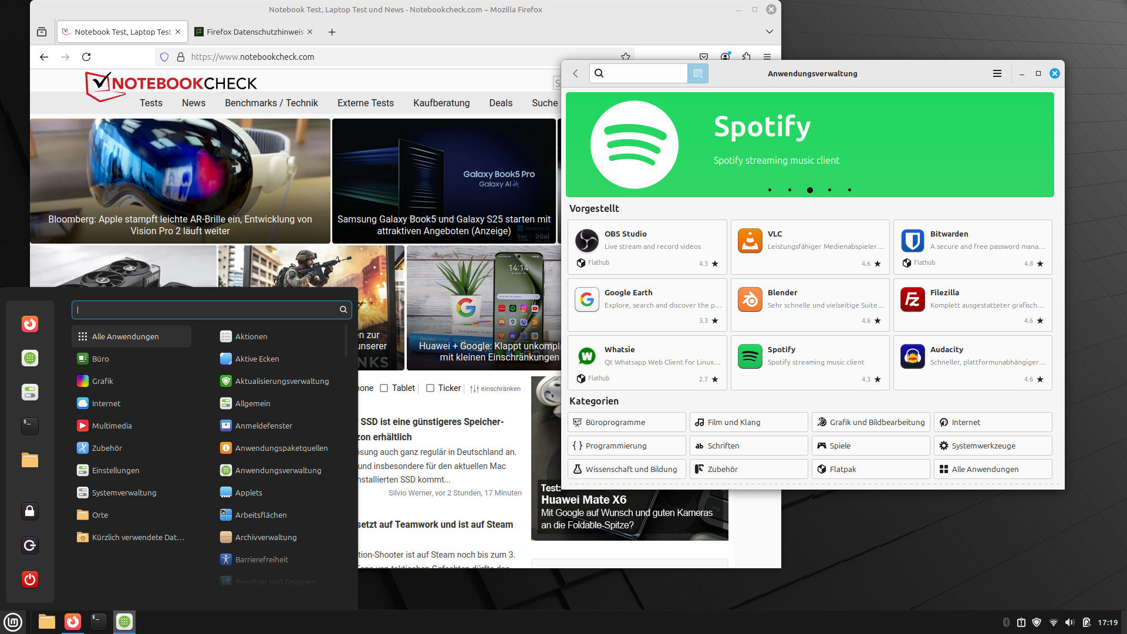Click the Firefox icon in menu sidebar

30,324
